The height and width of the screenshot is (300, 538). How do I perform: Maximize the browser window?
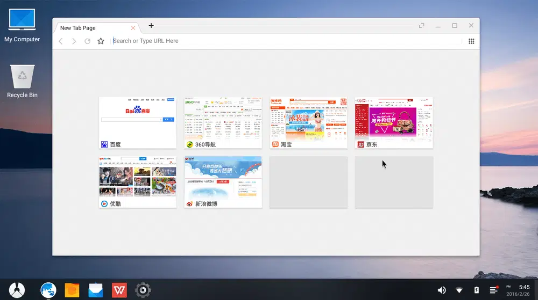[x=455, y=26]
